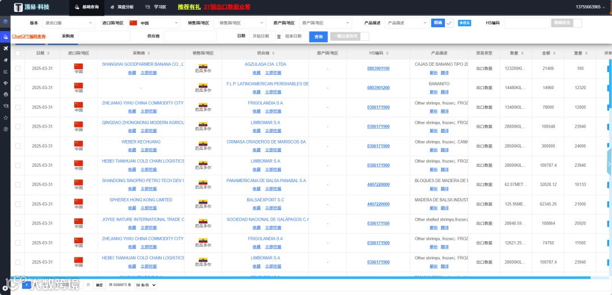Open ChatGPT编码查询 link
Viewport: 612px width, 295px height.
click(x=29, y=36)
